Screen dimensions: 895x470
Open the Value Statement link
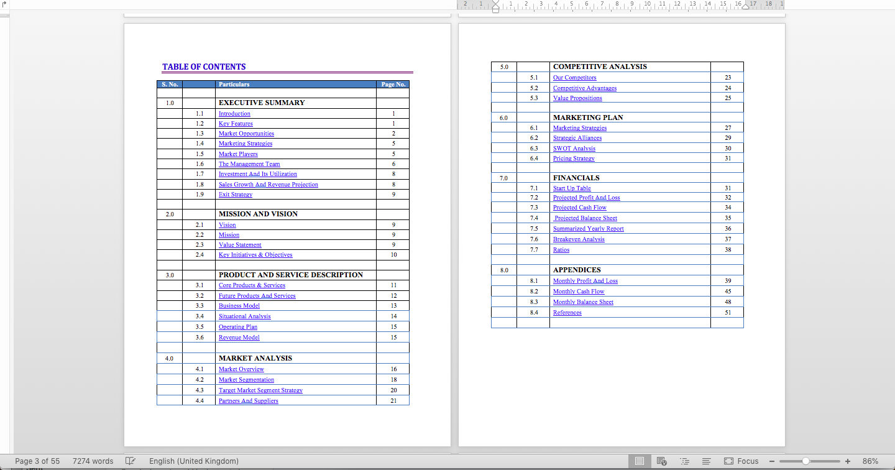[240, 245]
